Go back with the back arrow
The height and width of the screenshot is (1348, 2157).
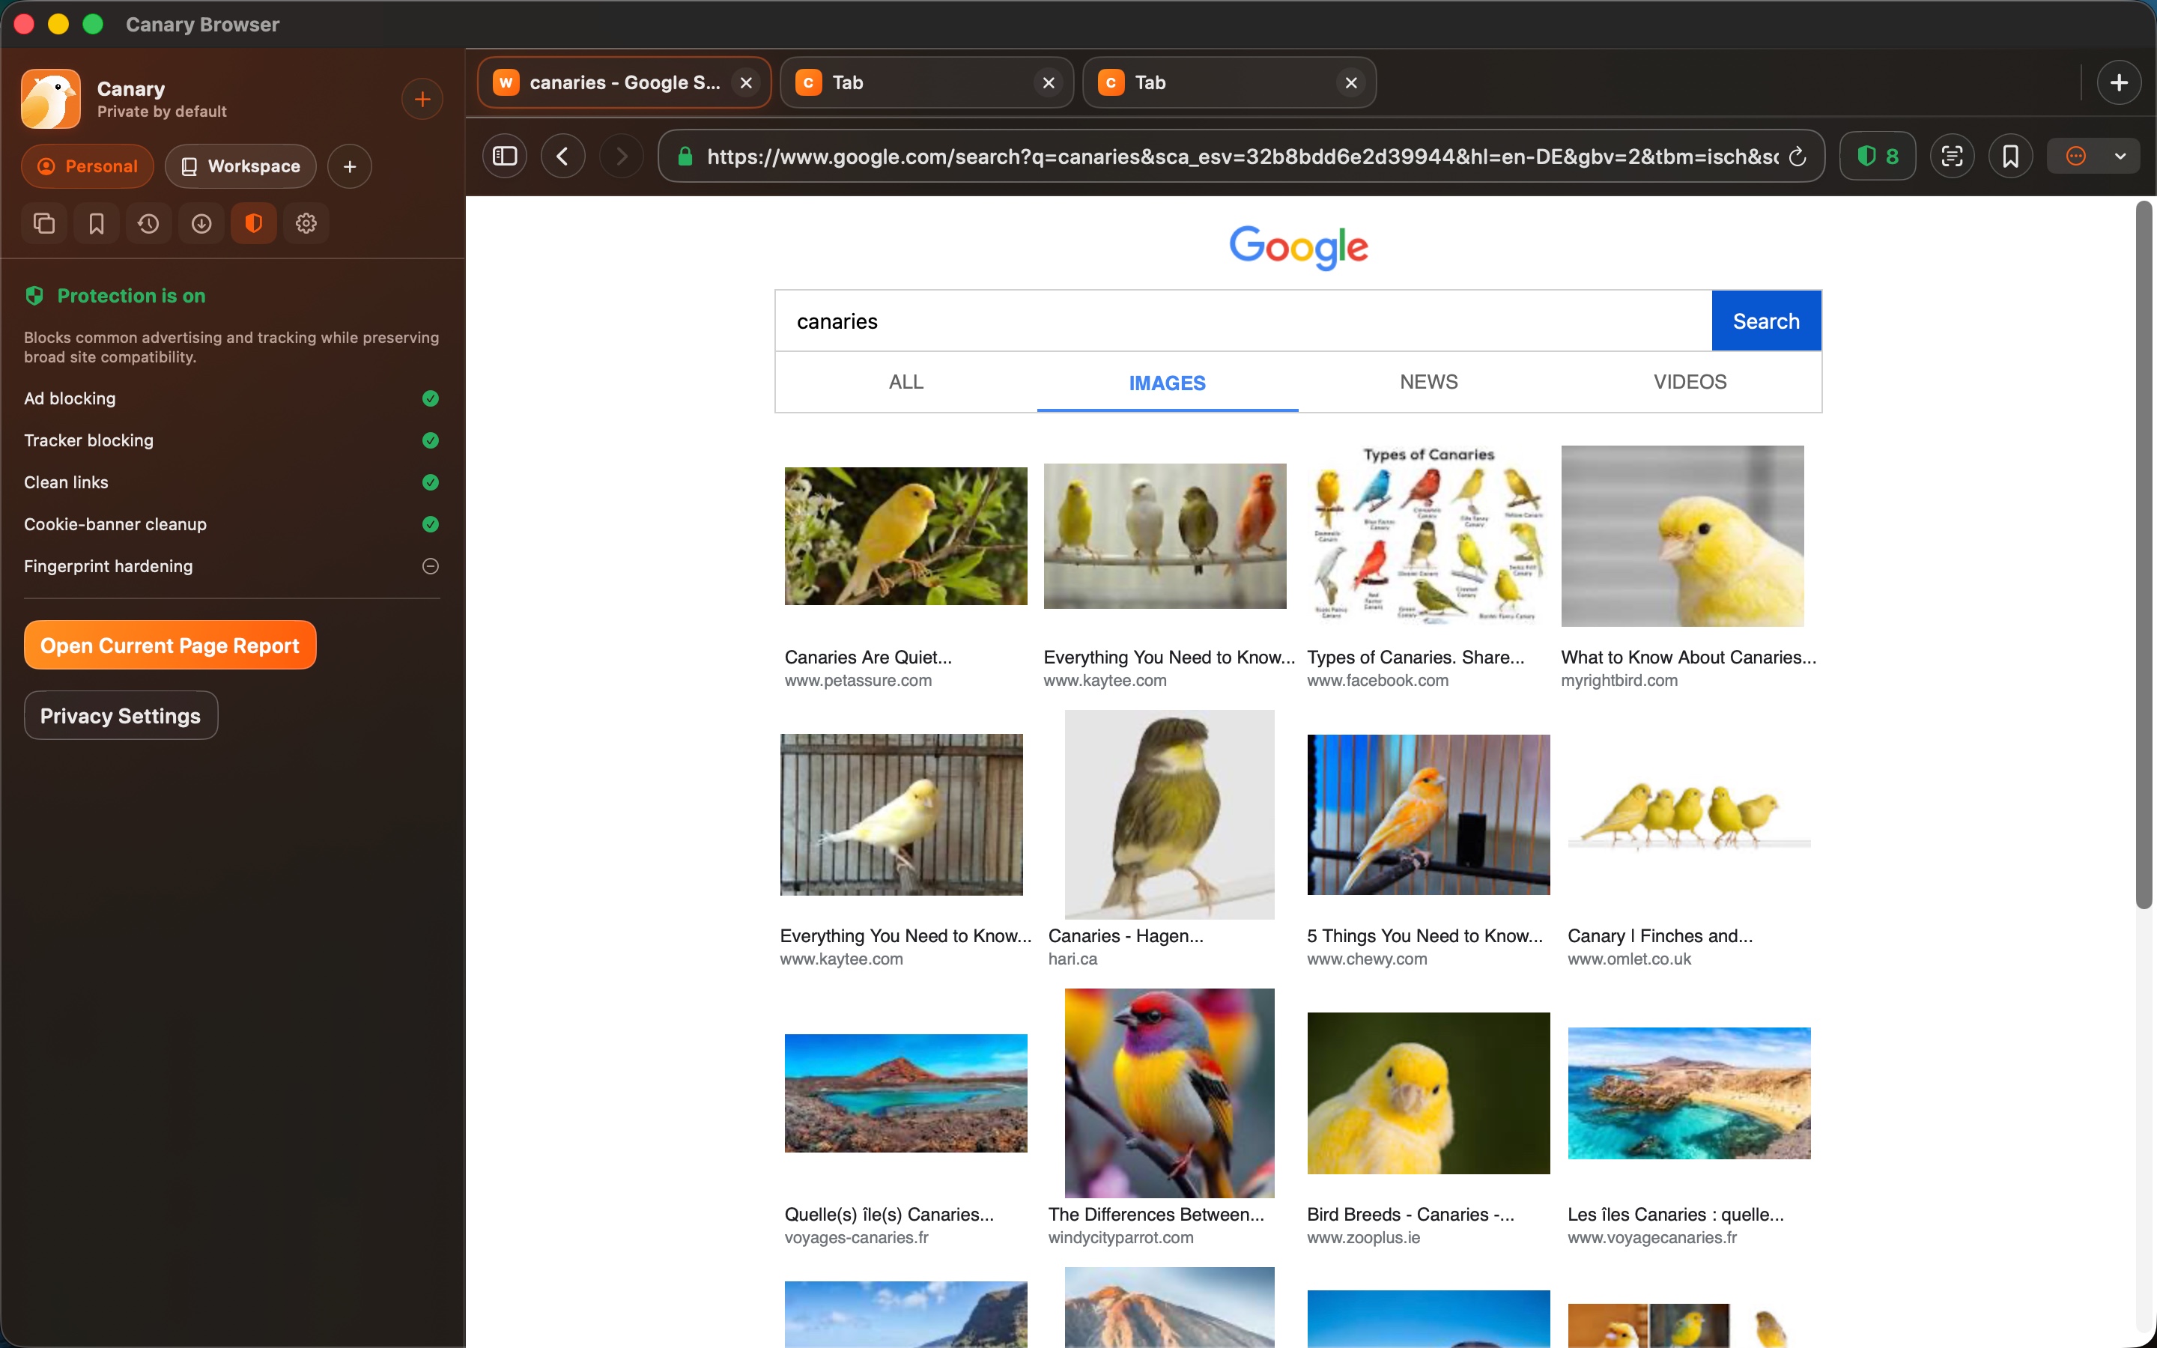(562, 156)
